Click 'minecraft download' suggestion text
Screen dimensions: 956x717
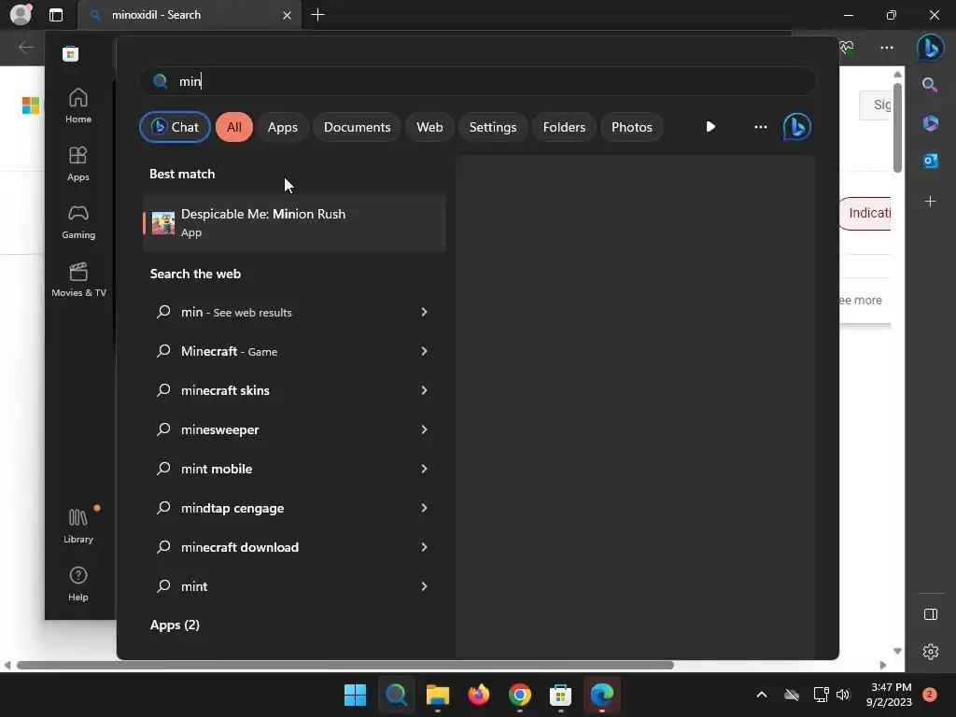coord(240,547)
